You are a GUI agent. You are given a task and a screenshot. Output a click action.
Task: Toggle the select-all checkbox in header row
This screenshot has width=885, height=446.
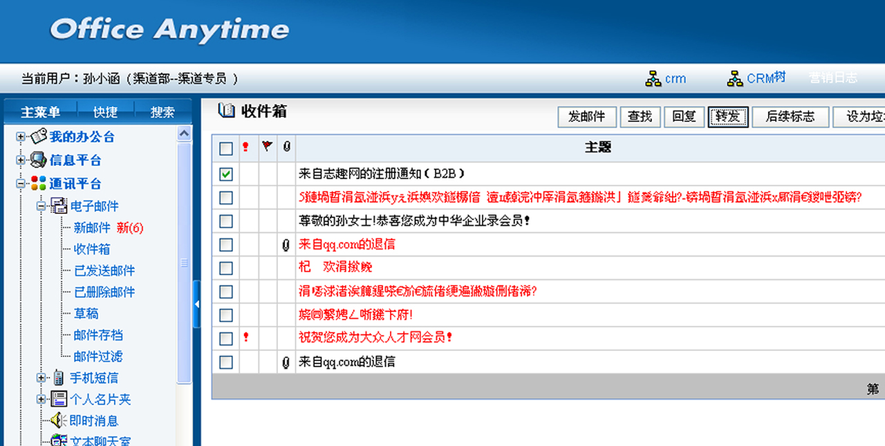tap(226, 148)
